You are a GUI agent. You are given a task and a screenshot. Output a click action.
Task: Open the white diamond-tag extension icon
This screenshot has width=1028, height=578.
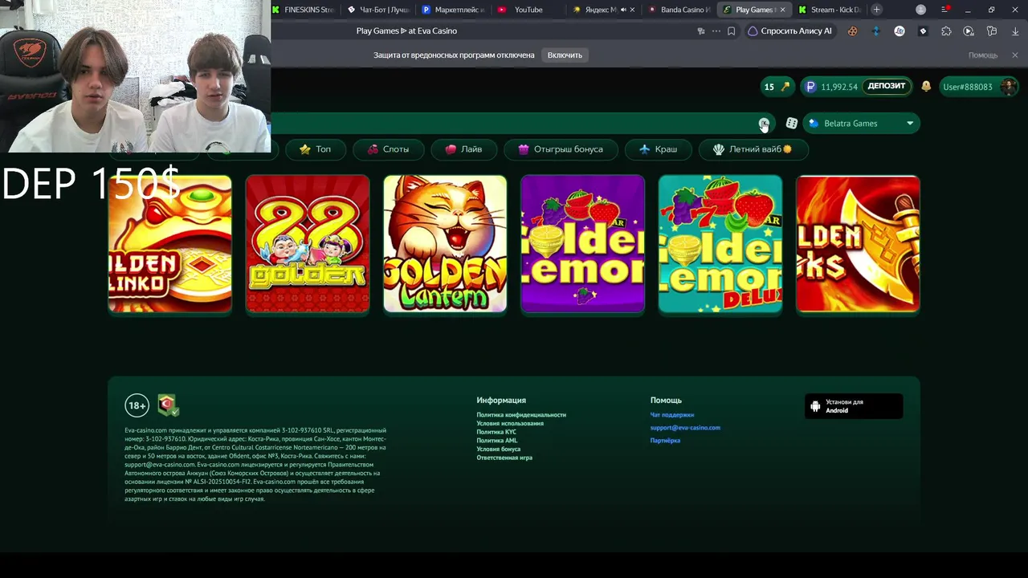923,31
